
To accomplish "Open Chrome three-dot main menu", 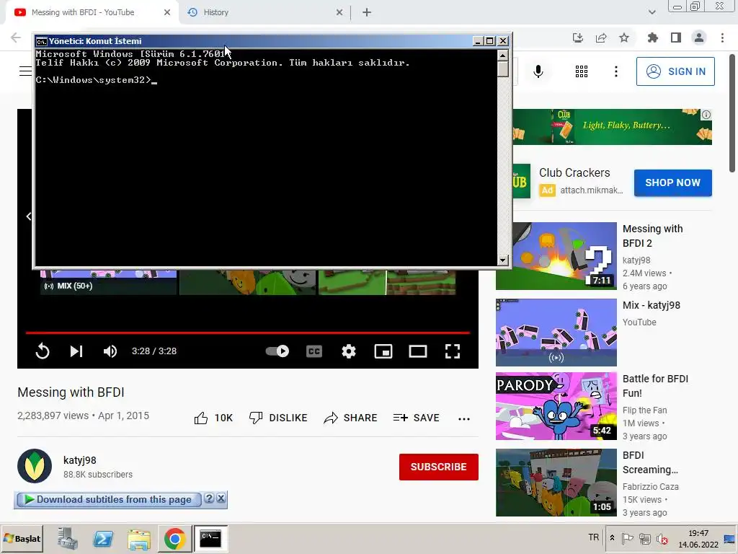I will pyautogui.click(x=722, y=38).
